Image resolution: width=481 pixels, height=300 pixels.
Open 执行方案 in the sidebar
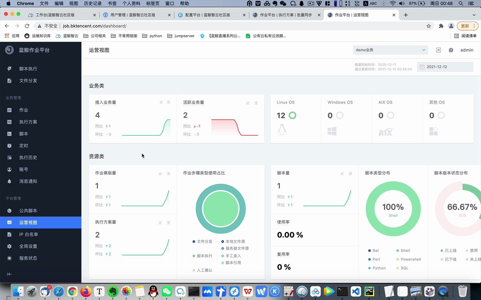(x=28, y=122)
